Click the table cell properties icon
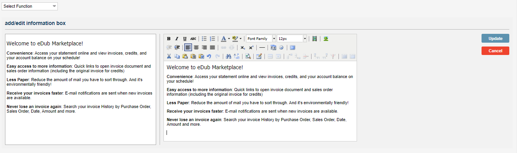517x153 pixels. click(x=278, y=56)
